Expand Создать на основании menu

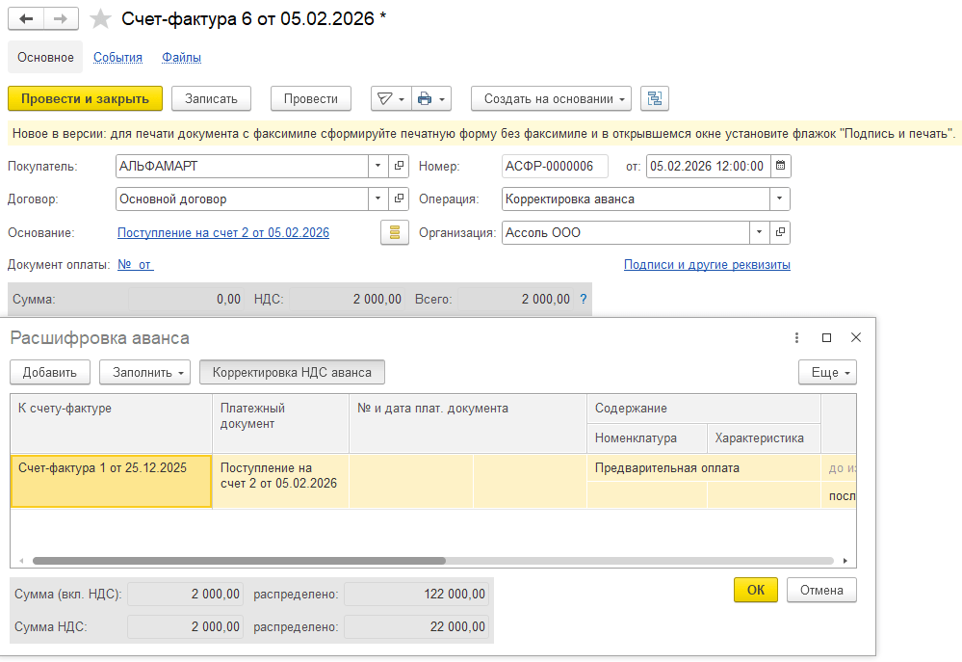tap(551, 98)
